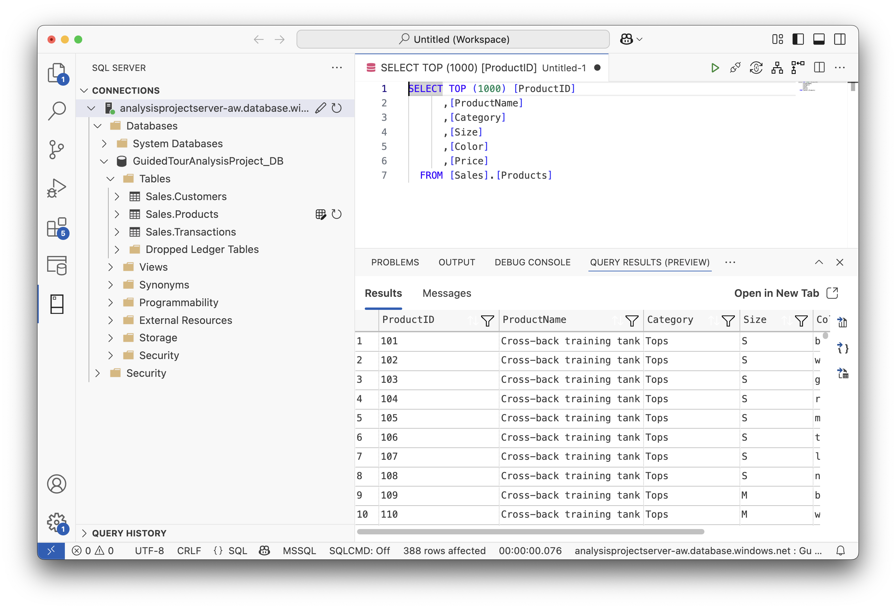
Task: Toggle the bottom panel visibility
Action: tap(818, 39)
